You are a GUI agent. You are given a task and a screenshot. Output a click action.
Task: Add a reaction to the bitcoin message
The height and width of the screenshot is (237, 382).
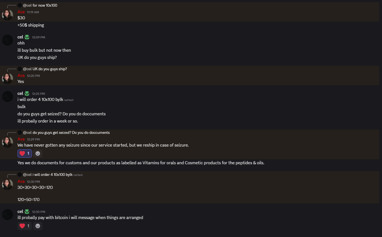(x=38, y=226)
